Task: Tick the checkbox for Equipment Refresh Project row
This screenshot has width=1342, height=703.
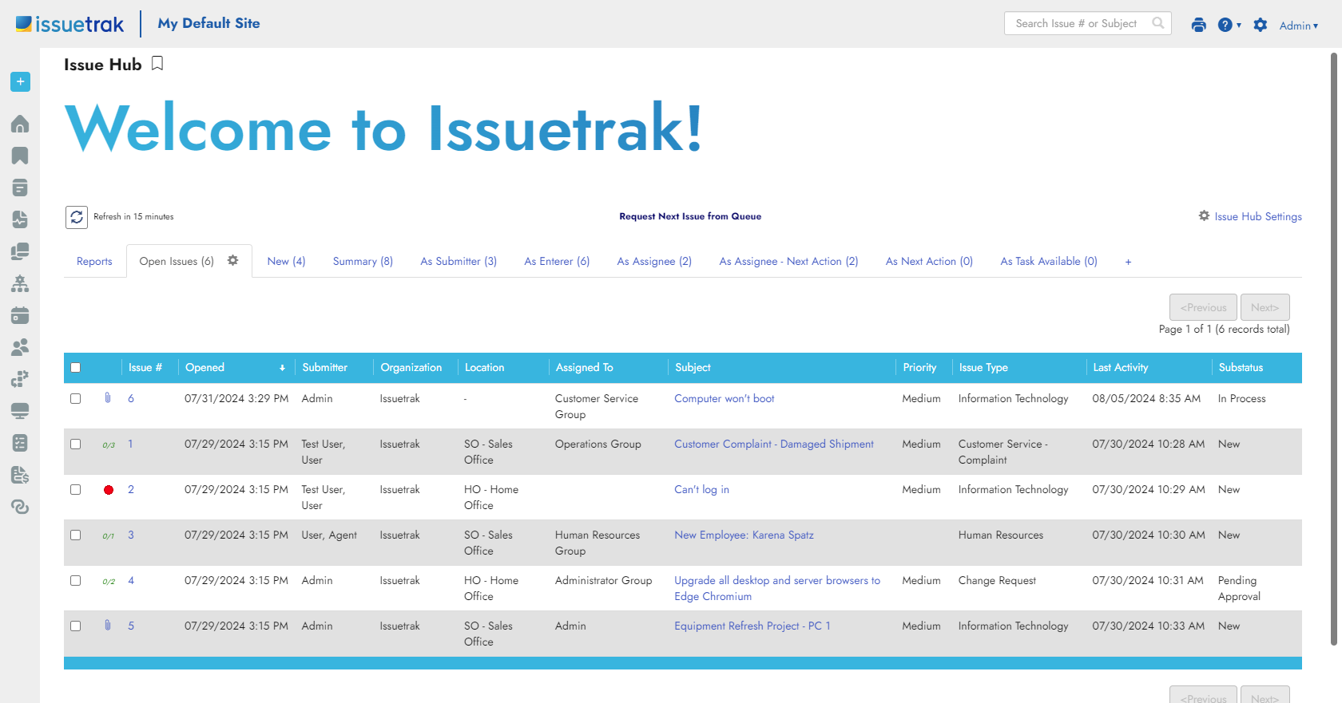Action: 76,626
